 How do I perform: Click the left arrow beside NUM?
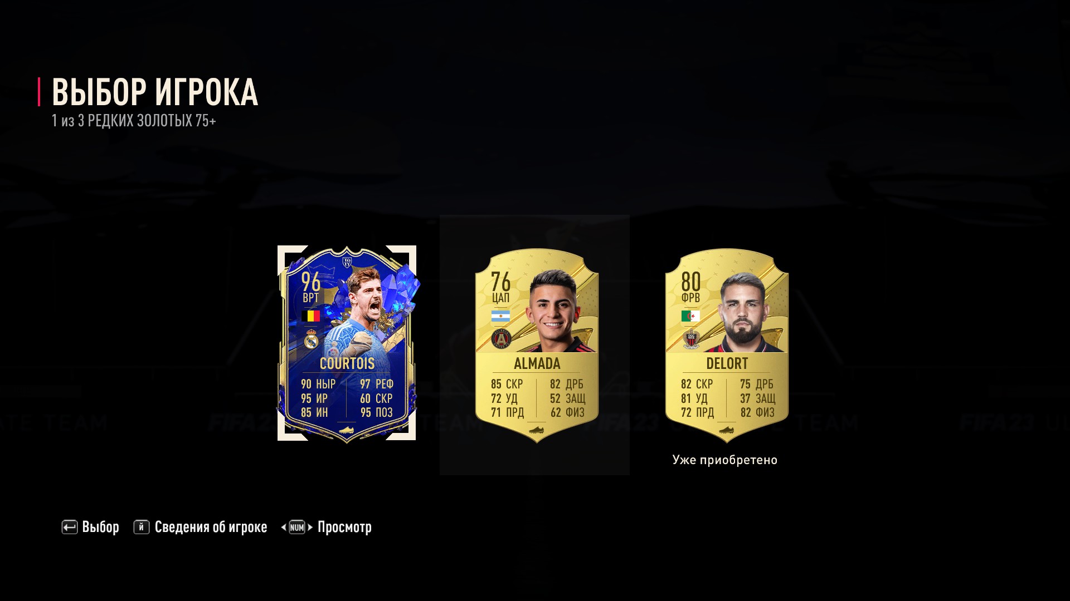coord(284,527)
